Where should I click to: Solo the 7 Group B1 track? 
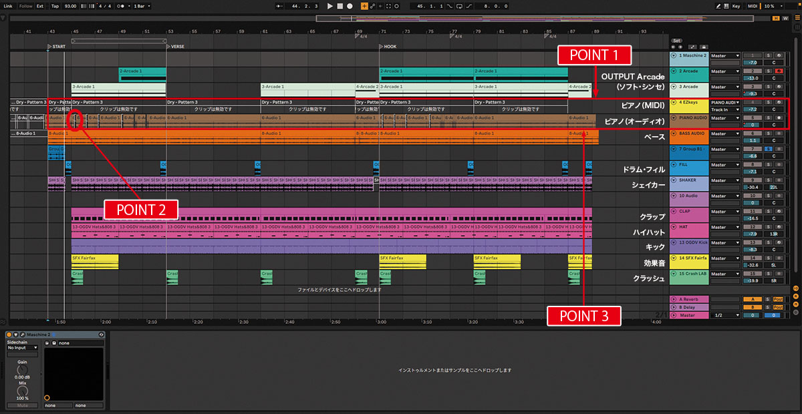coord(769,149)
